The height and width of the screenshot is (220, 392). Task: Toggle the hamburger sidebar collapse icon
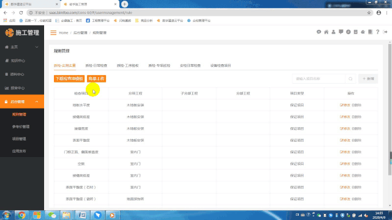click(53, 32)
